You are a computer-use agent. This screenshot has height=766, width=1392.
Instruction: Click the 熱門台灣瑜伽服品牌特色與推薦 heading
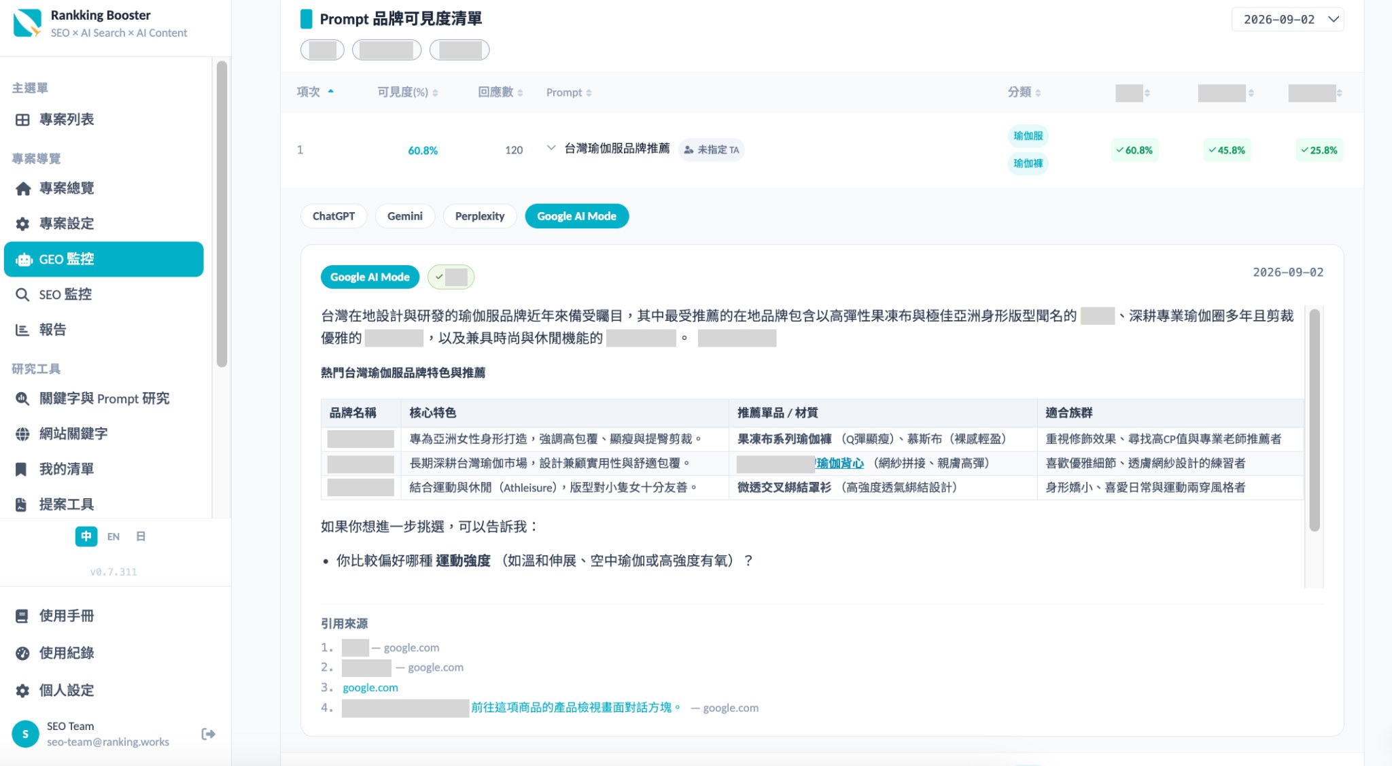403,372
